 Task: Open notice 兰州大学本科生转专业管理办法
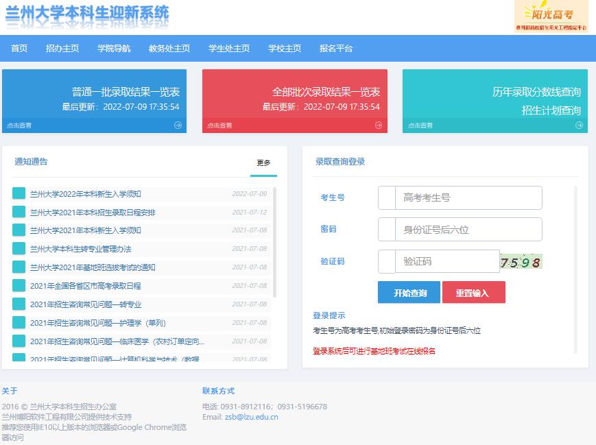pyautogui.click(x=80, y=249)
